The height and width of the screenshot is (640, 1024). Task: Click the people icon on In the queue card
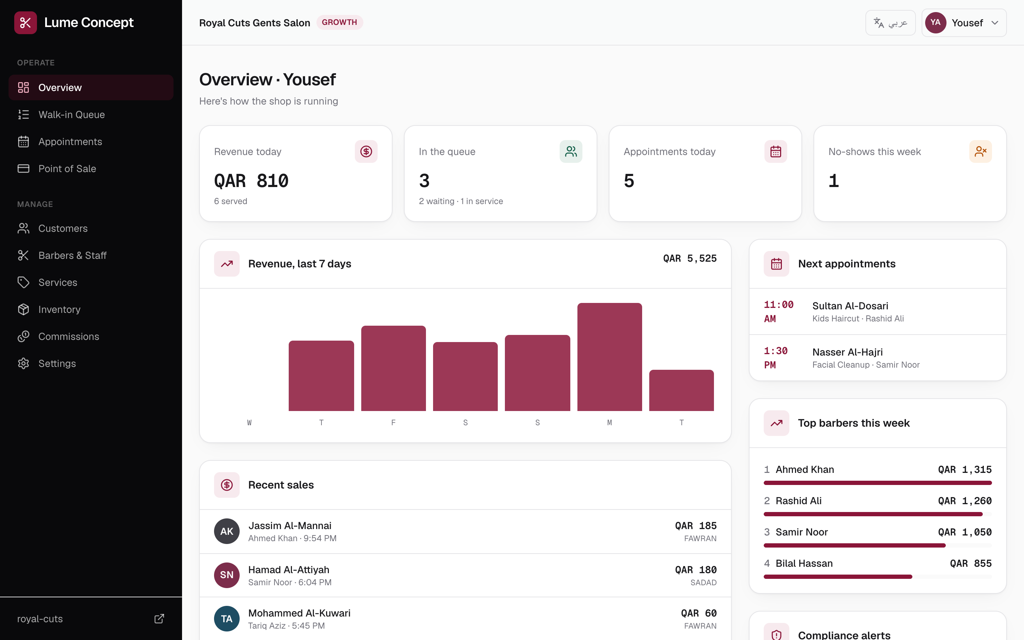tap(571, 151)
